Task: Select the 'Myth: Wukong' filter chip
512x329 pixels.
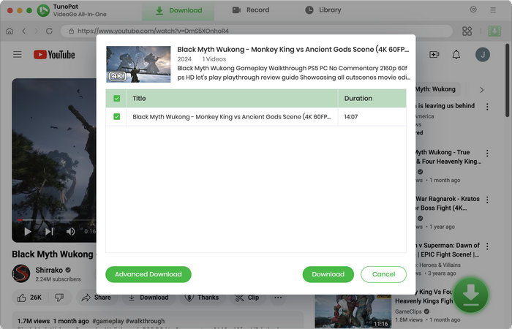Action: point(437,89)
